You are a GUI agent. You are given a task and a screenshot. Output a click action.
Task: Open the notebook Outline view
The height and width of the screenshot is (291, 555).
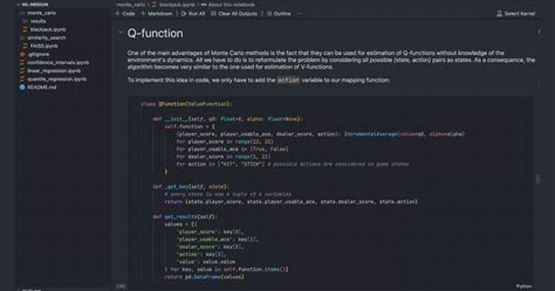pyautogui.click(x=278, y=14)
